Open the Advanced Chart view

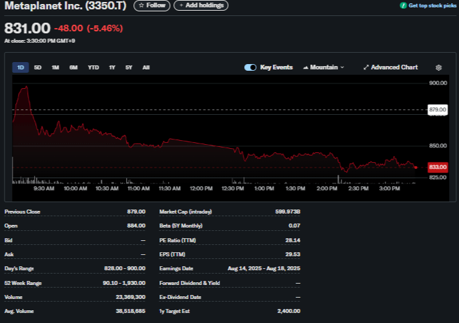pos(390,67)
